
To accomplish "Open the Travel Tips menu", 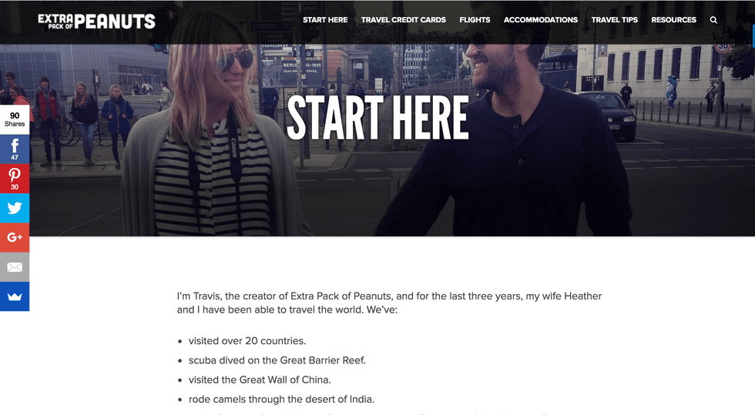I will 615,20.
